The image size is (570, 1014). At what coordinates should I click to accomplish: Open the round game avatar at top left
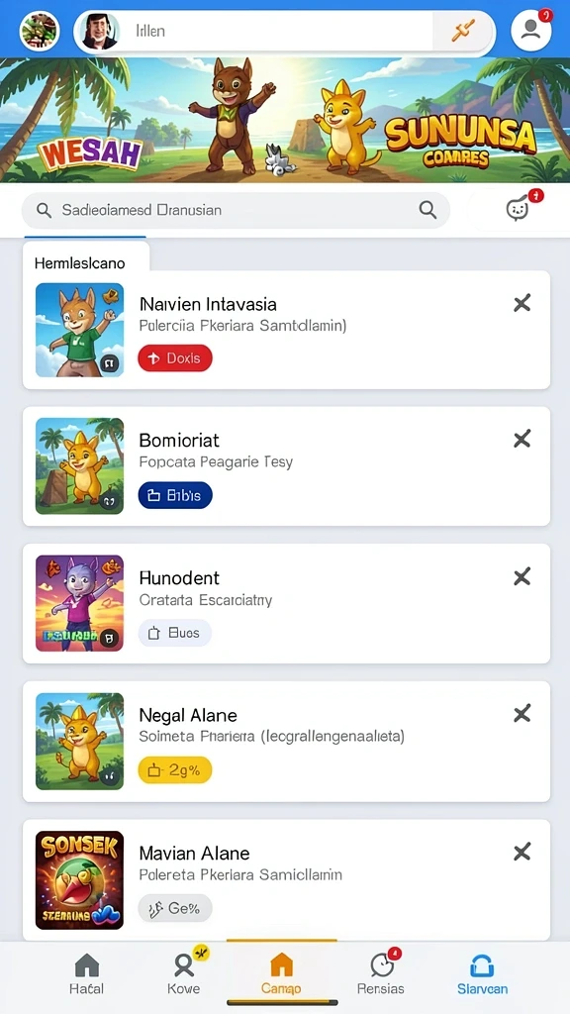pos(40,31)
